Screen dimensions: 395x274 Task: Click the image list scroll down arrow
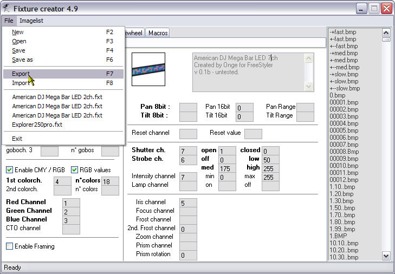point(386,256)
